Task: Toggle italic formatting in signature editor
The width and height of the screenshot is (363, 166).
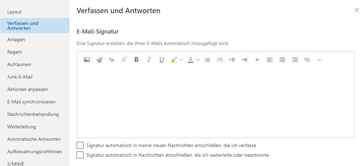Action: 149,60
